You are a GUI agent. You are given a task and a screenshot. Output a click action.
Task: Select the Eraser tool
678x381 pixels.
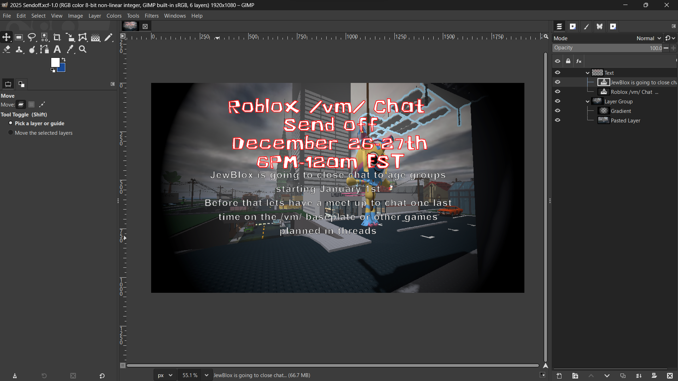[x=6, y=49]
